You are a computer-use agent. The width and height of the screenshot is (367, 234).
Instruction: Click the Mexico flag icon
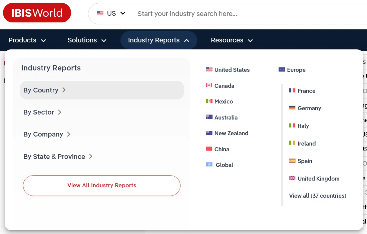point(209,101)
